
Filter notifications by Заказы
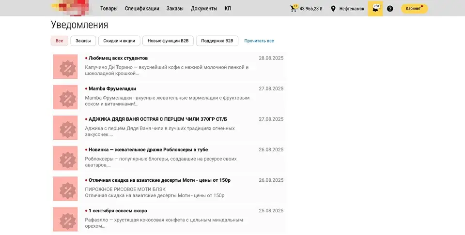[x=83, y=41]
